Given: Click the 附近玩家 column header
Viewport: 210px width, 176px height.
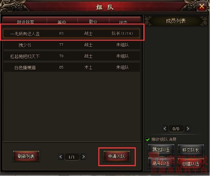Looking at the screenshot, I should tap(25, 21).
